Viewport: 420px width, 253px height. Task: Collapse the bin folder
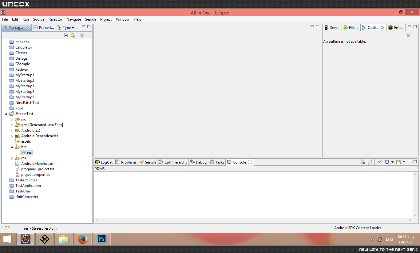click(x=12, y=147)
